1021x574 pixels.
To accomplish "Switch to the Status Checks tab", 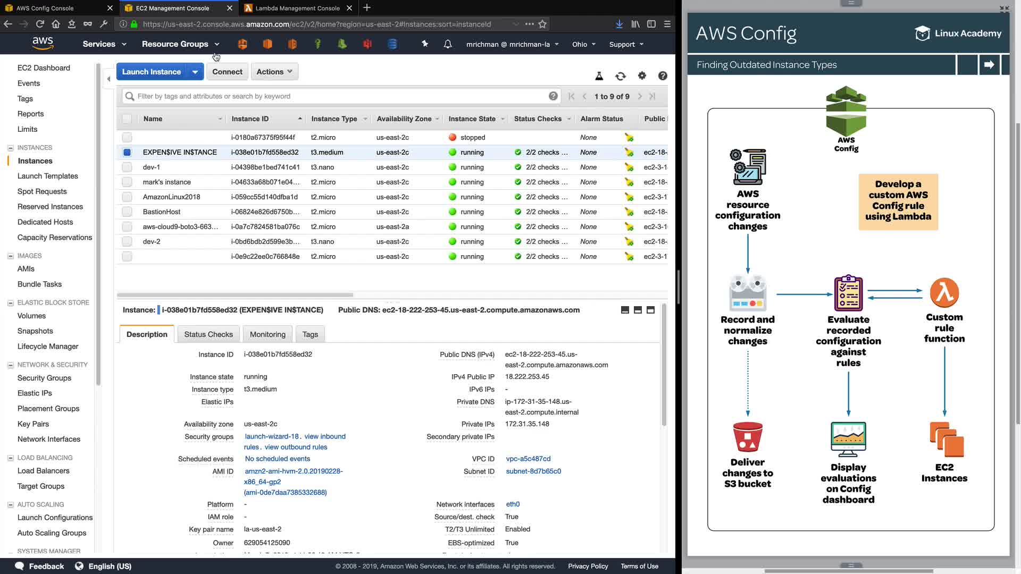I will tap(208, 334).
